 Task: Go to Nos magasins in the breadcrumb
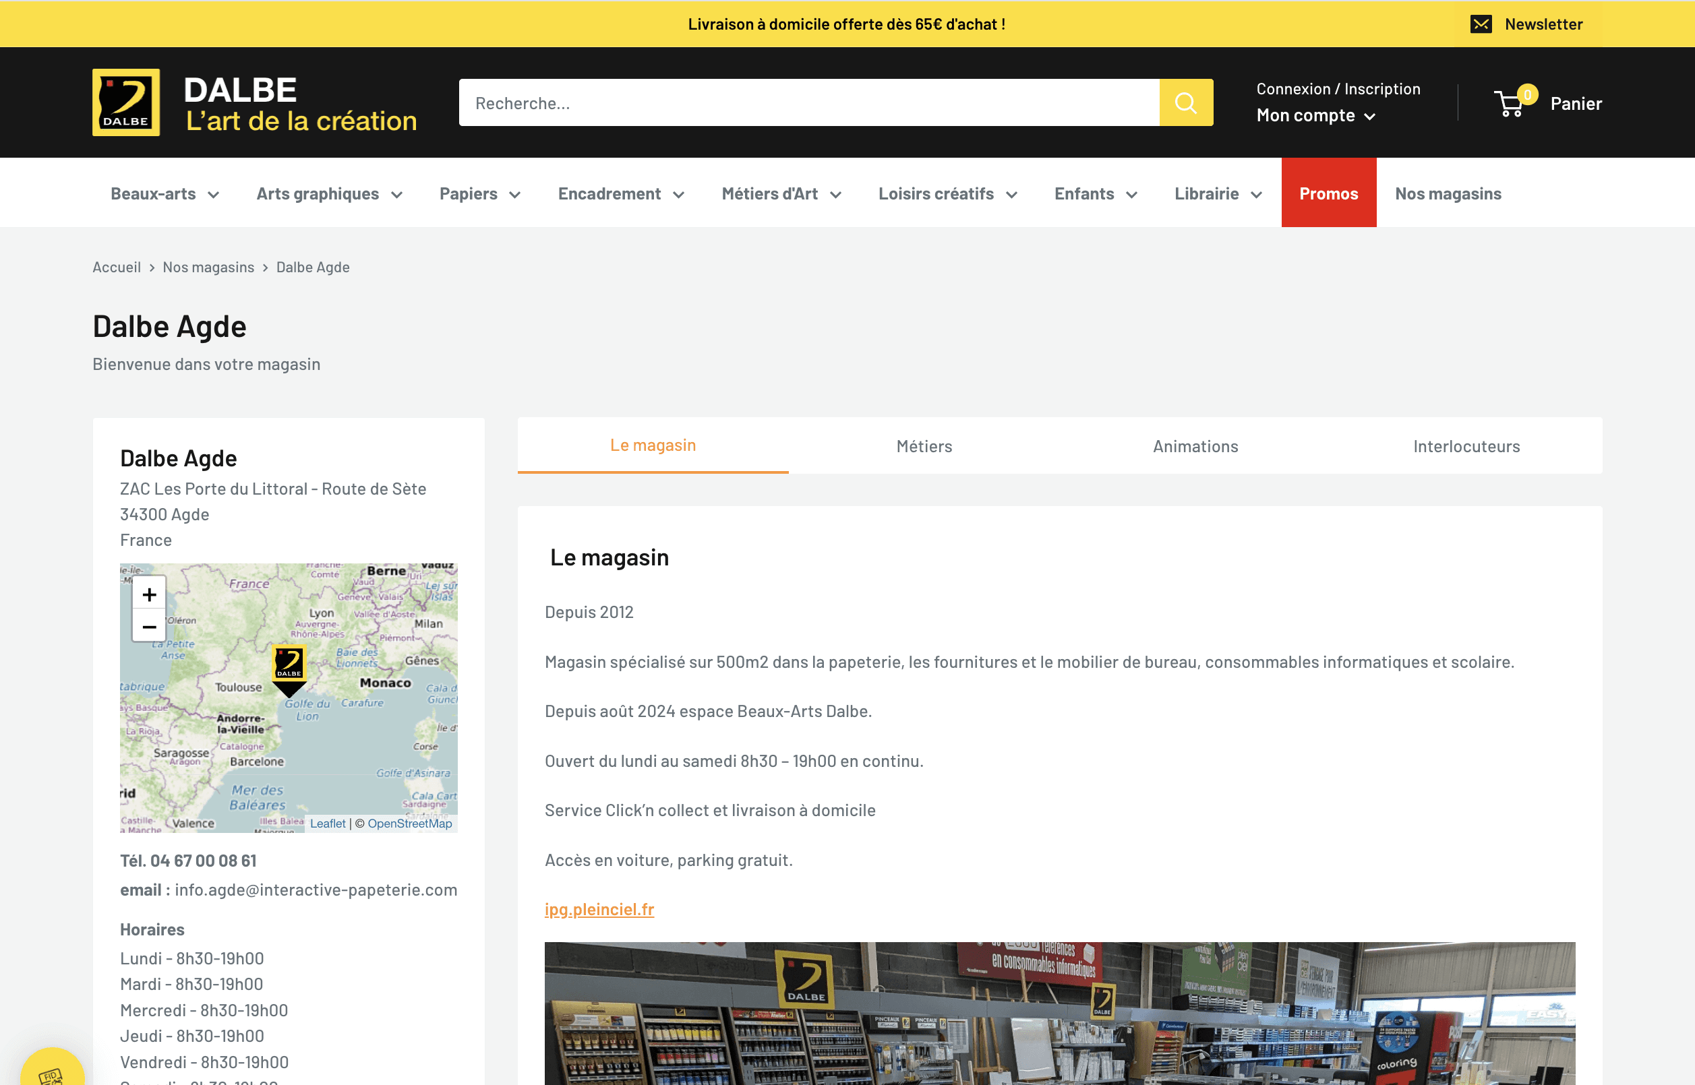click(x=208, y=267)
